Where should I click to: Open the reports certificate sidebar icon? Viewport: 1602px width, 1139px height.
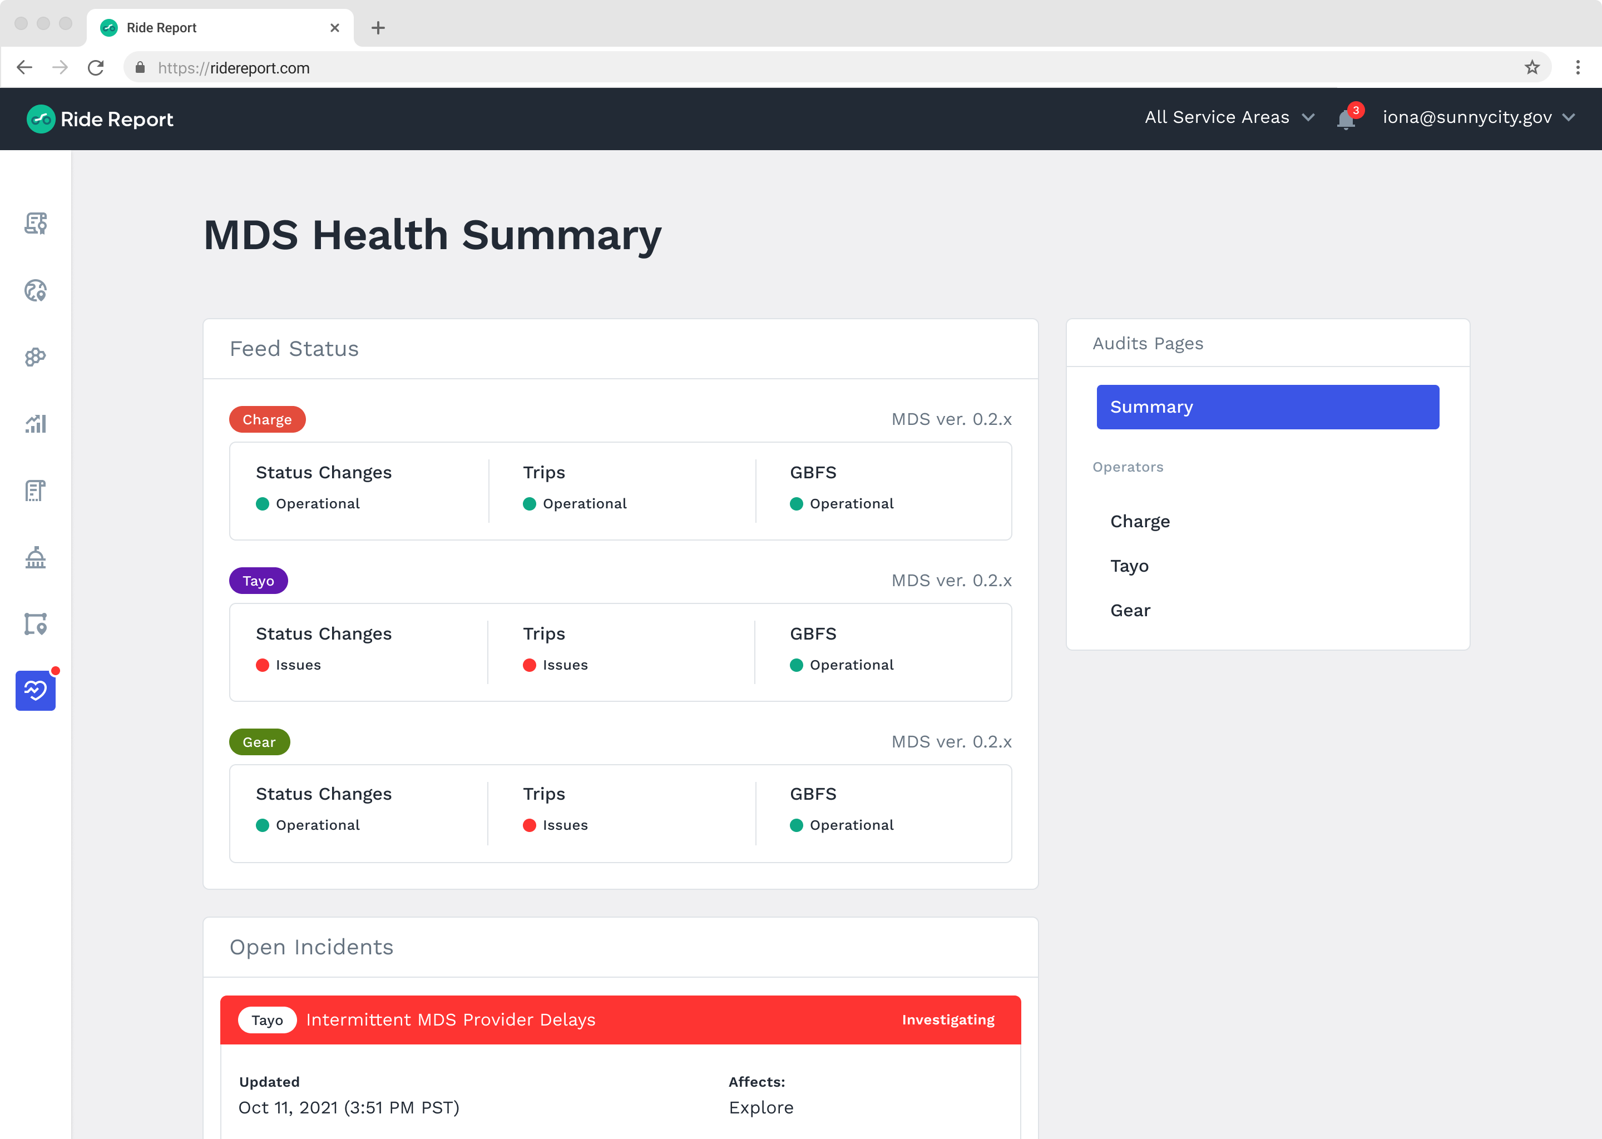coord(36,223)
